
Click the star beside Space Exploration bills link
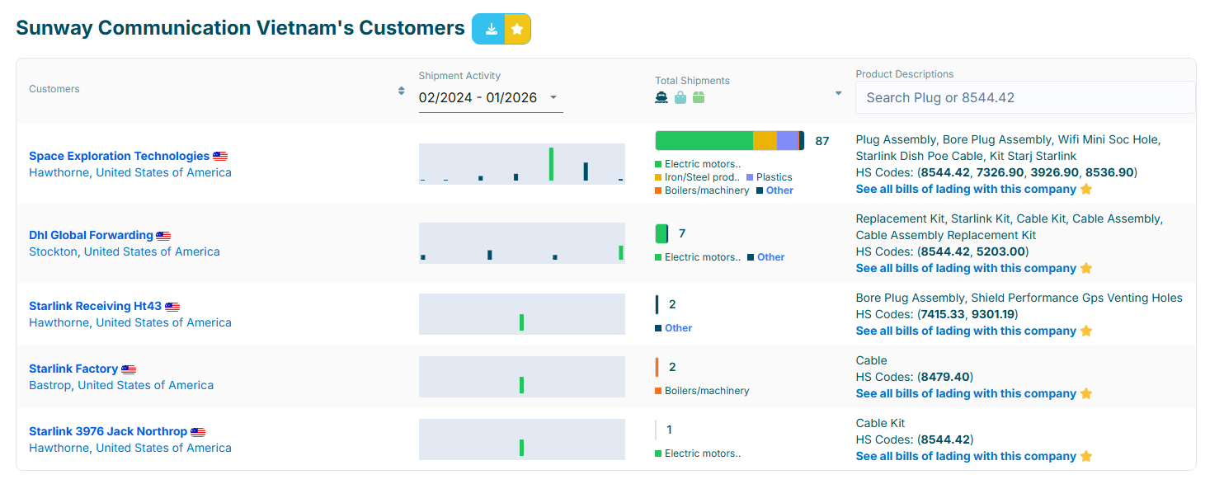1086,189
